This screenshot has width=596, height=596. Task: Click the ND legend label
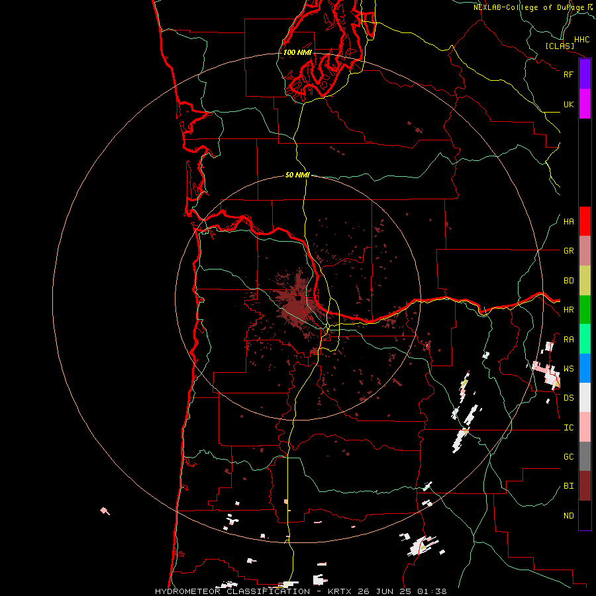[x=568, y=516]
